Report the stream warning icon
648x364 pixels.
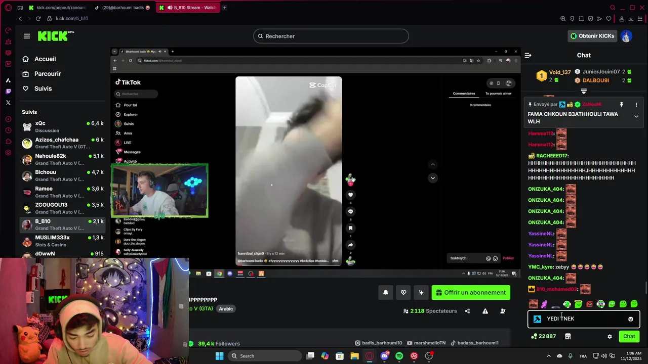(x=485, y=311)
